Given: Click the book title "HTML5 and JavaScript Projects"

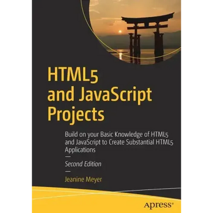Looking at the screenshot, I should (x=99, y=96).
